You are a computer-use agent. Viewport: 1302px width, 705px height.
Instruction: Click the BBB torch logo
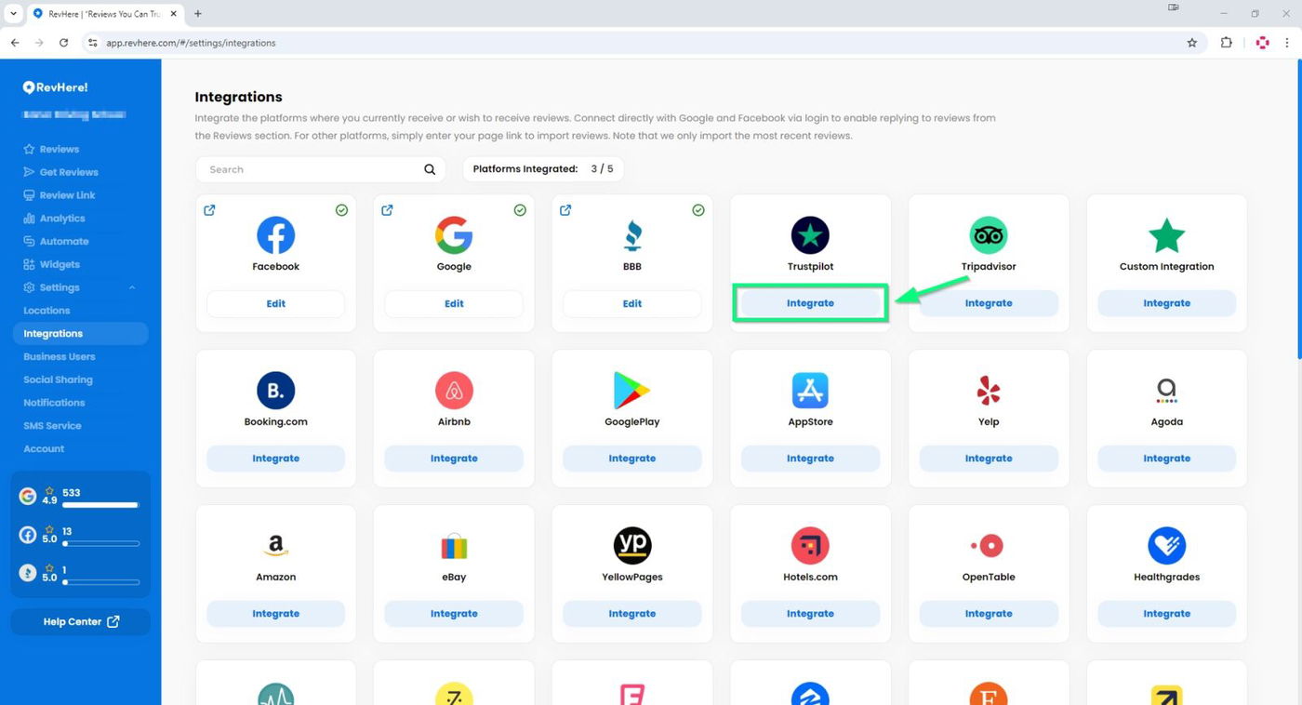tap(632, 235)
